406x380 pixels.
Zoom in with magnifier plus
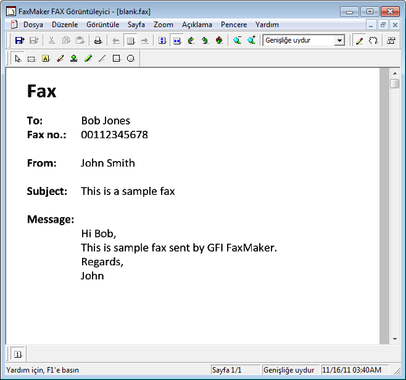click(x=251, y=40)
